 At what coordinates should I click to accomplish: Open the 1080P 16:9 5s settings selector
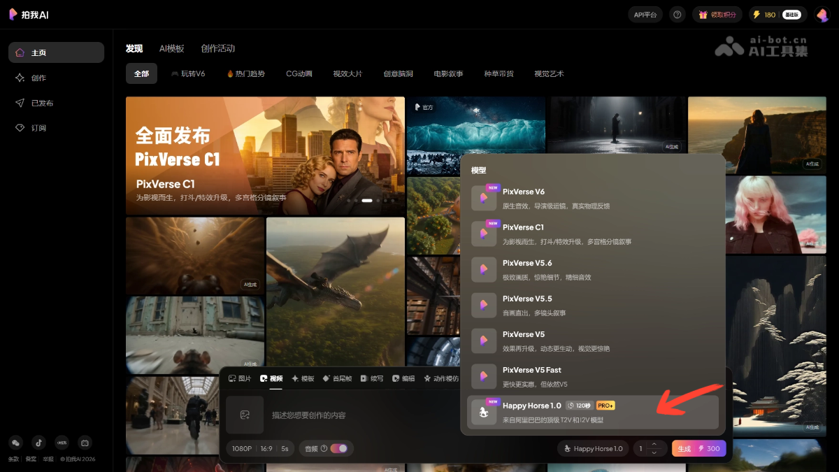(x=260, y=448)
